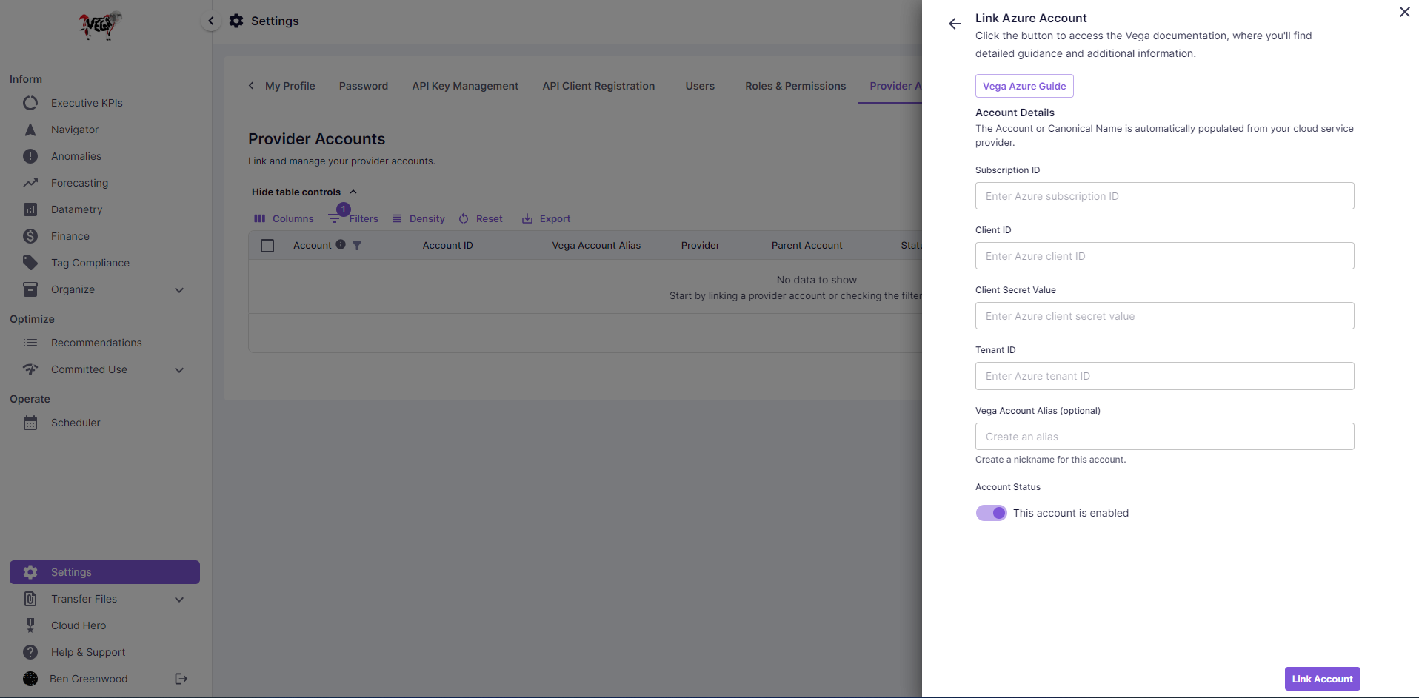Click the Transfer Files document icon

click(x=30, y=599)
